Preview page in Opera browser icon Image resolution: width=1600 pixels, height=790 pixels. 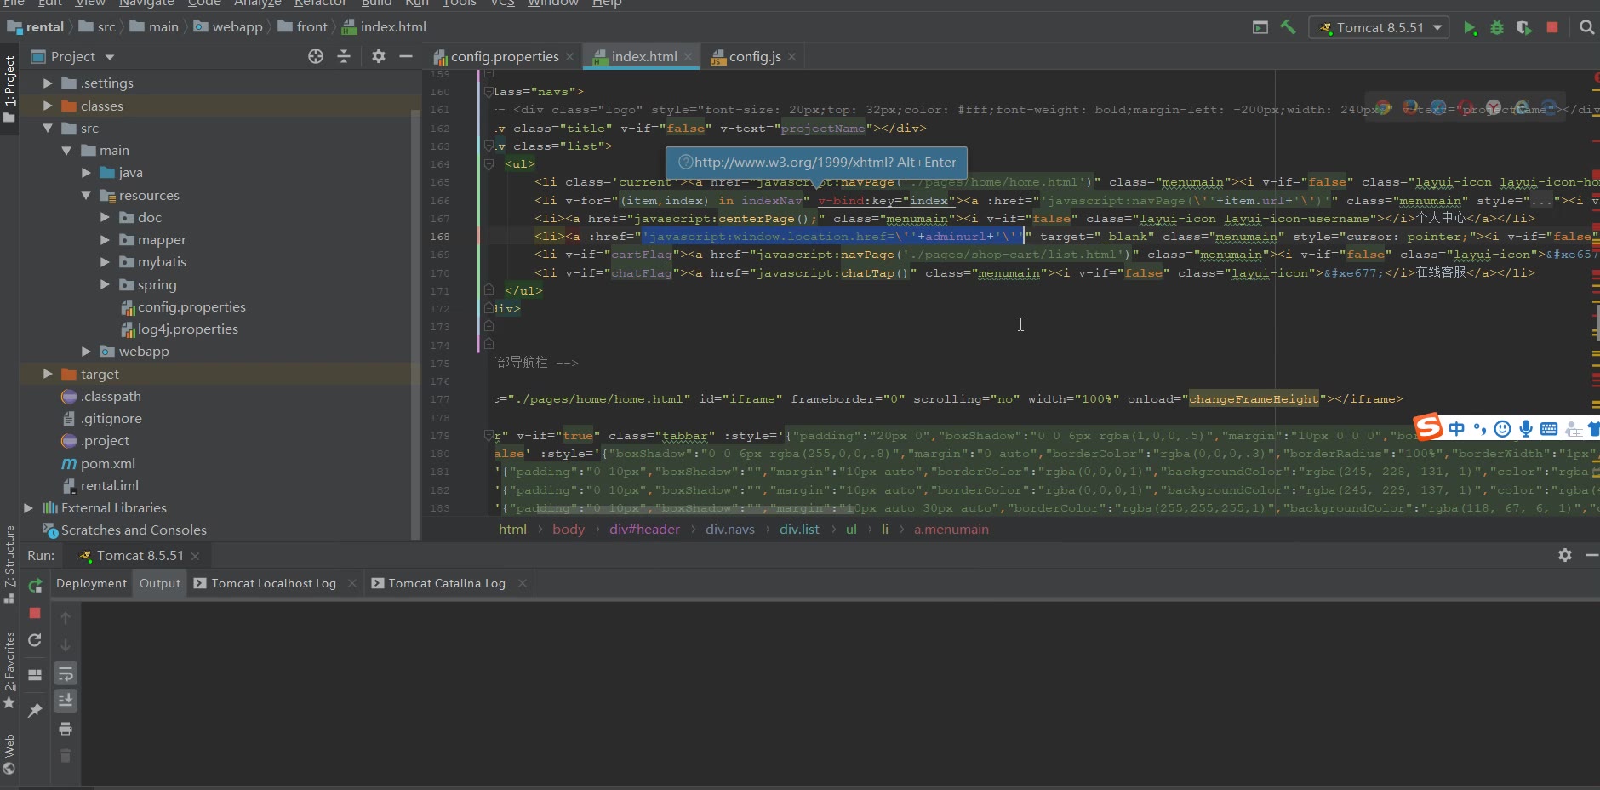1466,108
